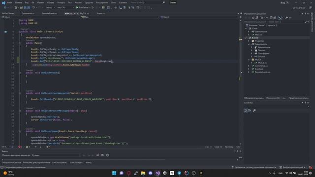Open the Live Share button
This screenshot has height=177, width=315.
pyautogui.click(x=299, y=8)
